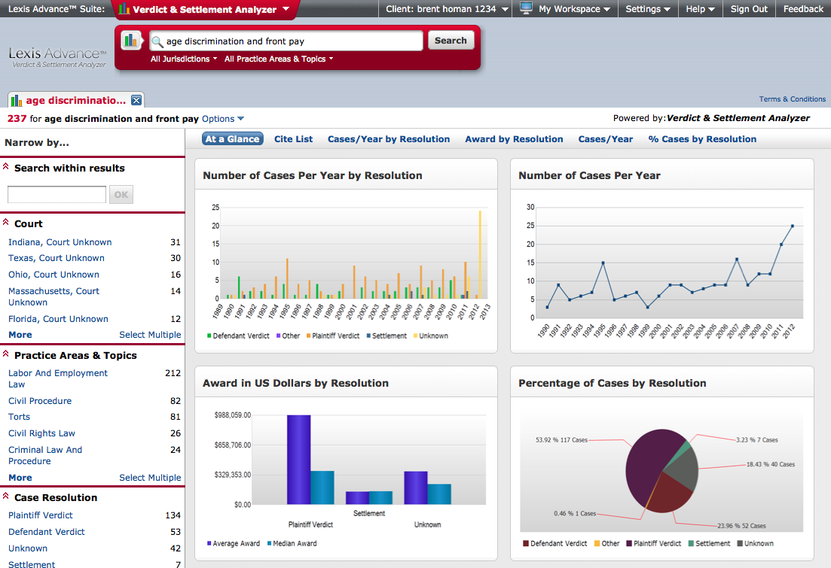Click the Search button
Screen dimensions: 831x568
point(451,41)
